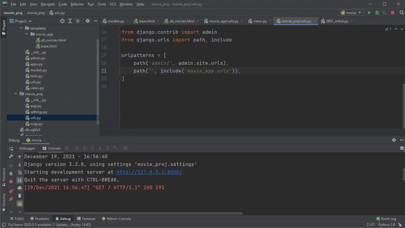Select opened file target icon in Project panel
405x228 pixels.
[62, 21]
